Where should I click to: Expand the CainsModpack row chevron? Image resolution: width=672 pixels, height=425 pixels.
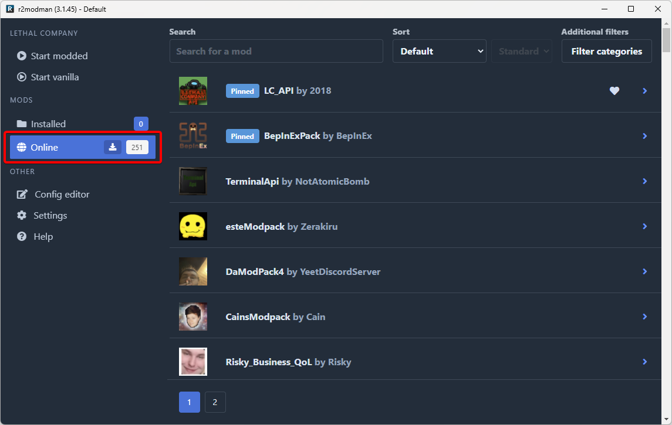644,317
